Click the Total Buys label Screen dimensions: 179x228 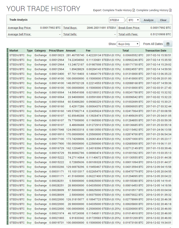(x=70, y=28)
